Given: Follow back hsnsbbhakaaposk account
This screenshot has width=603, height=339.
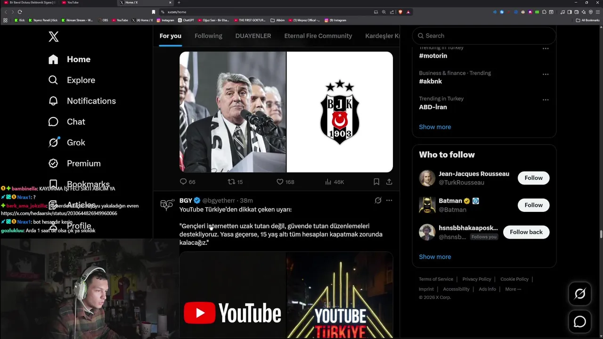Looking at the screenshot, I should point(526,232).
